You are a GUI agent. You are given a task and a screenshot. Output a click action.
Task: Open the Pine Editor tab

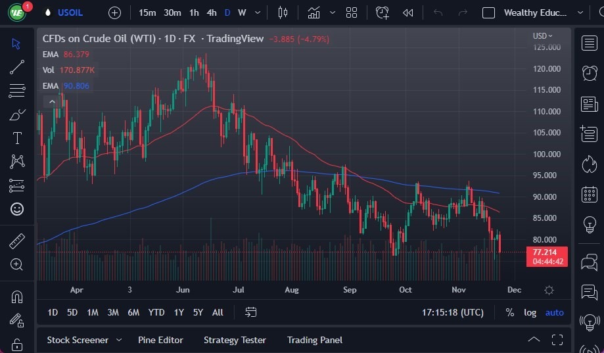click(x=160, y=340)
